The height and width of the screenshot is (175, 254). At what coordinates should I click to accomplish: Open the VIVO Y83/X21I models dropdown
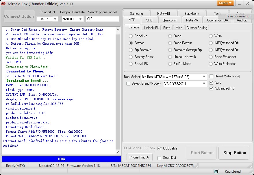204,83
